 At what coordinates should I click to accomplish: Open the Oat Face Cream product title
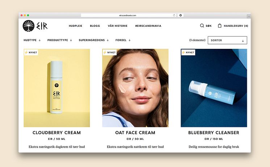point(135,133)
